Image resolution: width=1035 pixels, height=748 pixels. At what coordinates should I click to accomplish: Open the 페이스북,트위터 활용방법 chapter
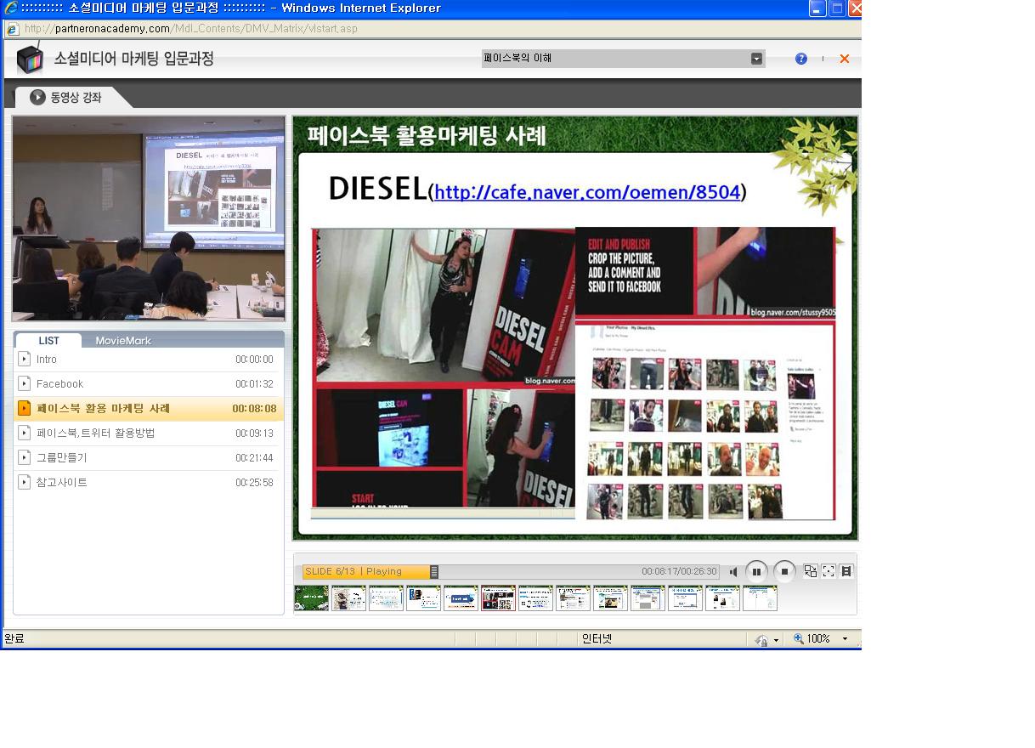[149, 433]
